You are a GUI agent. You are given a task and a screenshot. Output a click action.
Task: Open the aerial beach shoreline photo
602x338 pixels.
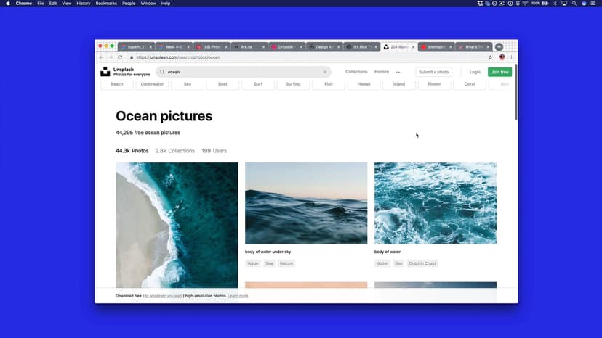tap(177, 225)
